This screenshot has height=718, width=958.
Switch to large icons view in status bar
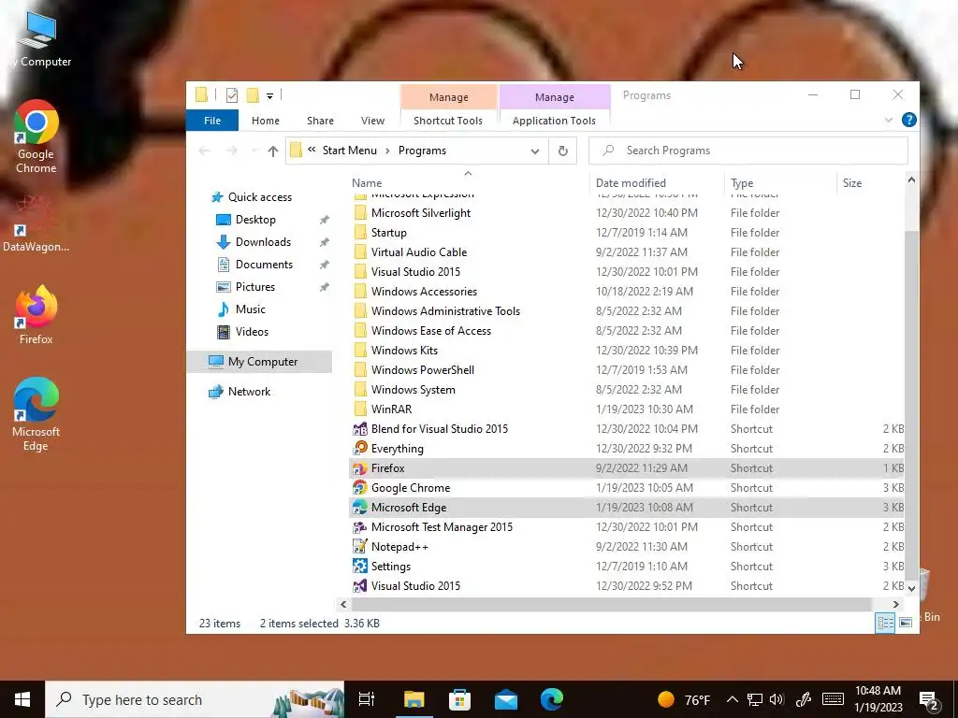click(906, 623)
